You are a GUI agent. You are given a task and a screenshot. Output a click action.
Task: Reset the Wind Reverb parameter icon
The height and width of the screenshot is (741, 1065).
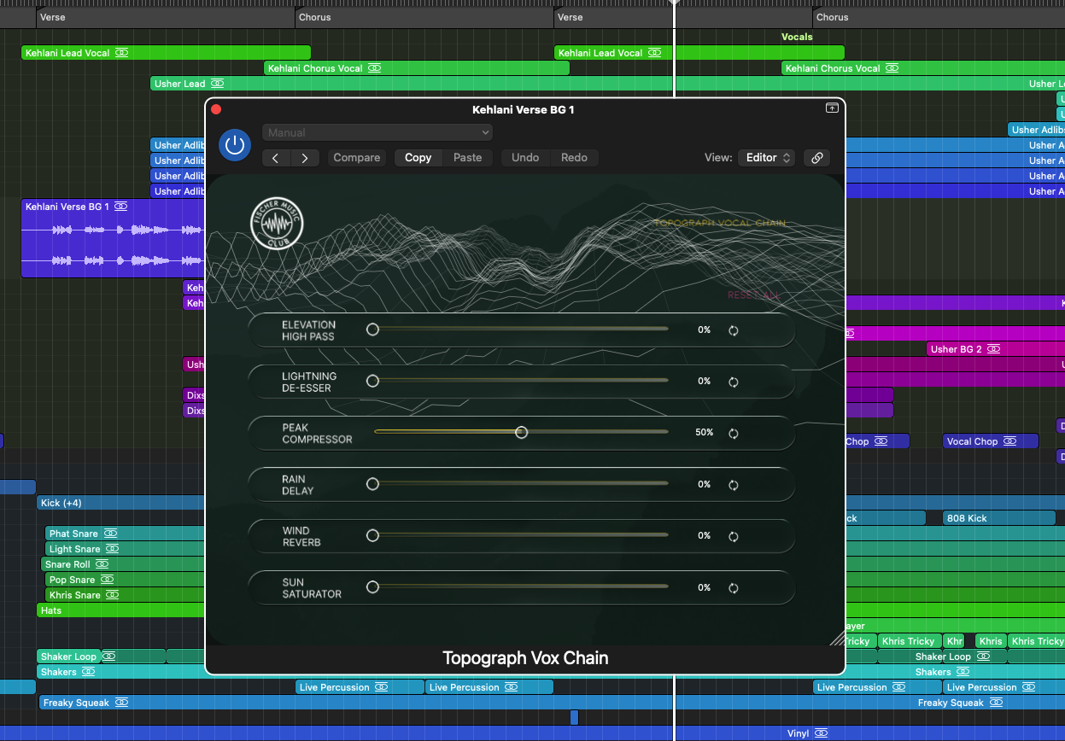(733, 536)
